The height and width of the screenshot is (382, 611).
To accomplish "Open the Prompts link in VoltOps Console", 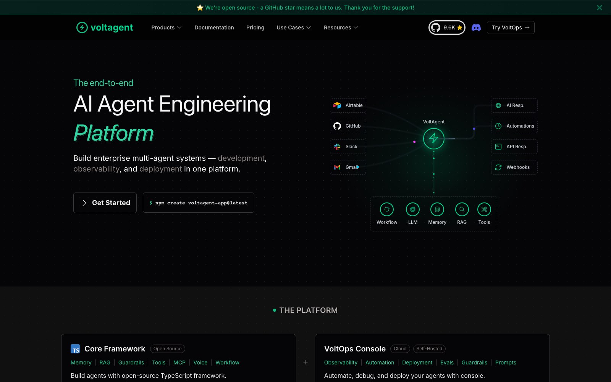I will 506,363.
